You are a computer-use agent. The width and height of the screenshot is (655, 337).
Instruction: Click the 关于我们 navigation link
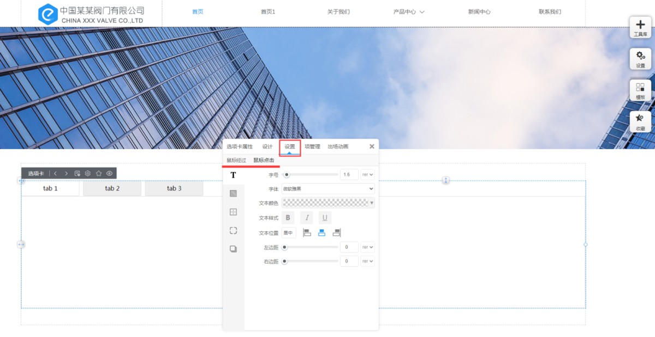(338, 12)
